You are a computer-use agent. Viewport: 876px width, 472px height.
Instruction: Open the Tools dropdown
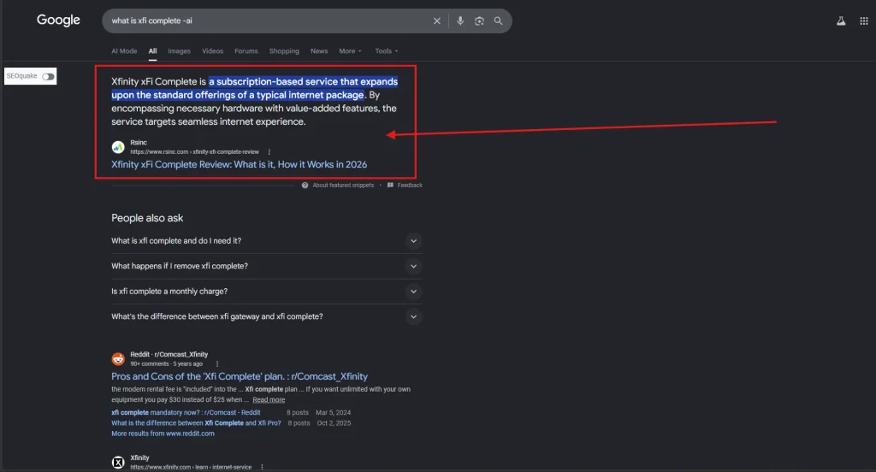point(387,50)
